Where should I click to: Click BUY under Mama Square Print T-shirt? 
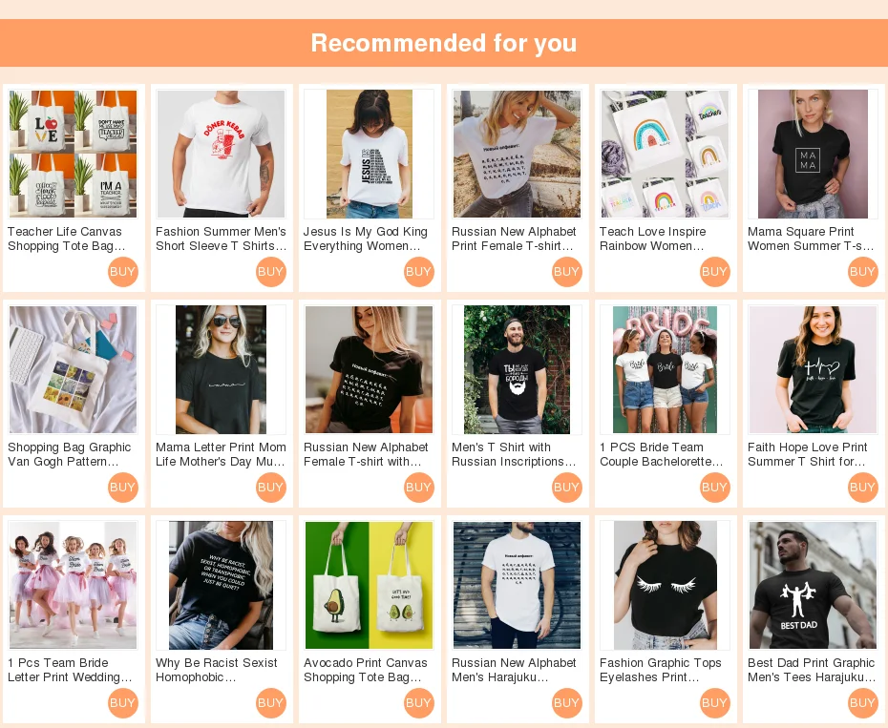(x=862, y=272)
